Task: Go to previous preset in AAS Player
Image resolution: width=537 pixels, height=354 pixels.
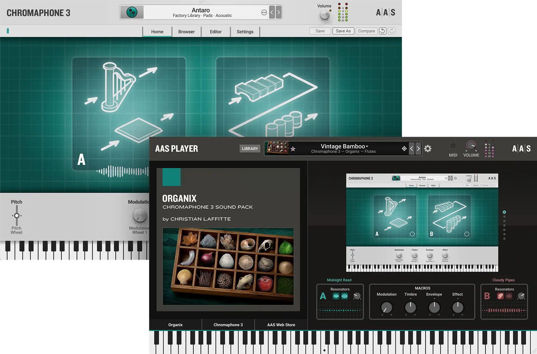Action: pos(412,149)
